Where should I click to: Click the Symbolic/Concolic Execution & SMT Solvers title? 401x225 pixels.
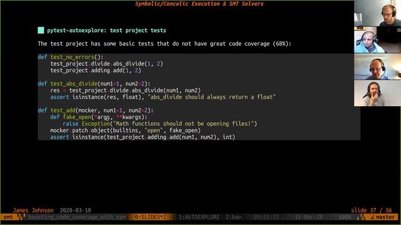tap(199, 4)
